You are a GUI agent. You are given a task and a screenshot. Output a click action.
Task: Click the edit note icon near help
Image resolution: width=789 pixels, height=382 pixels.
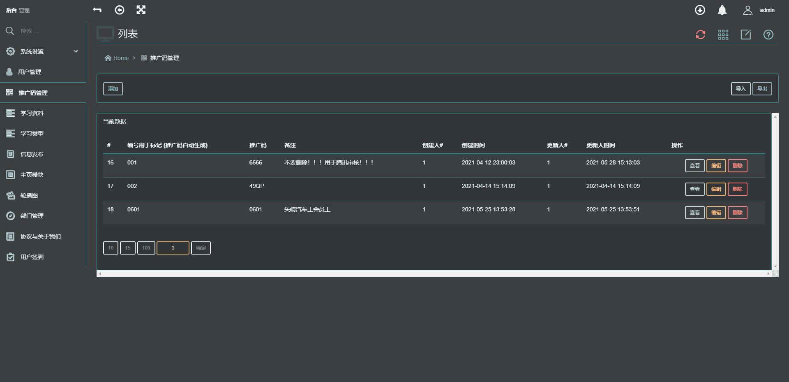pyautogui.click(x=746, y=35)
